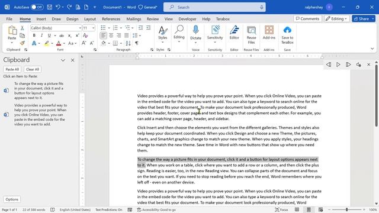Paste clipboard item starting 'To change the way'
This screenshot has height=213, width=379.
[38, 91]
